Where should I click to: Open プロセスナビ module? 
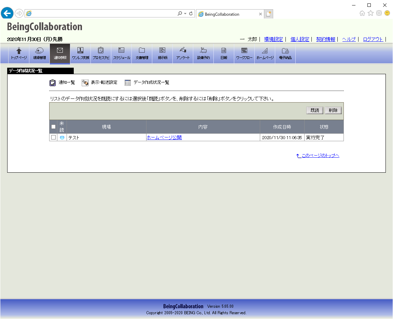pyautogui.click(x=101, y=53)
